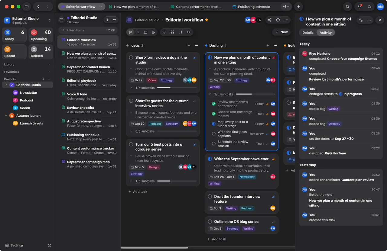Image resolution: width=387 pixels, height=251 pixels.
Task: Toggle item list panel icon beside Editorial Studio
Action: pyautogui.click(x=61, y=20)
